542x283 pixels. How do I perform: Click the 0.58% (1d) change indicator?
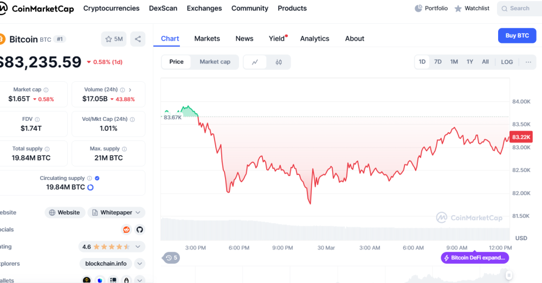(105, 62)
